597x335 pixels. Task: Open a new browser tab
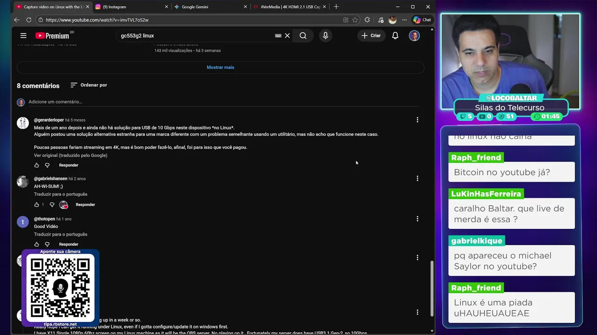click(336, 7)
